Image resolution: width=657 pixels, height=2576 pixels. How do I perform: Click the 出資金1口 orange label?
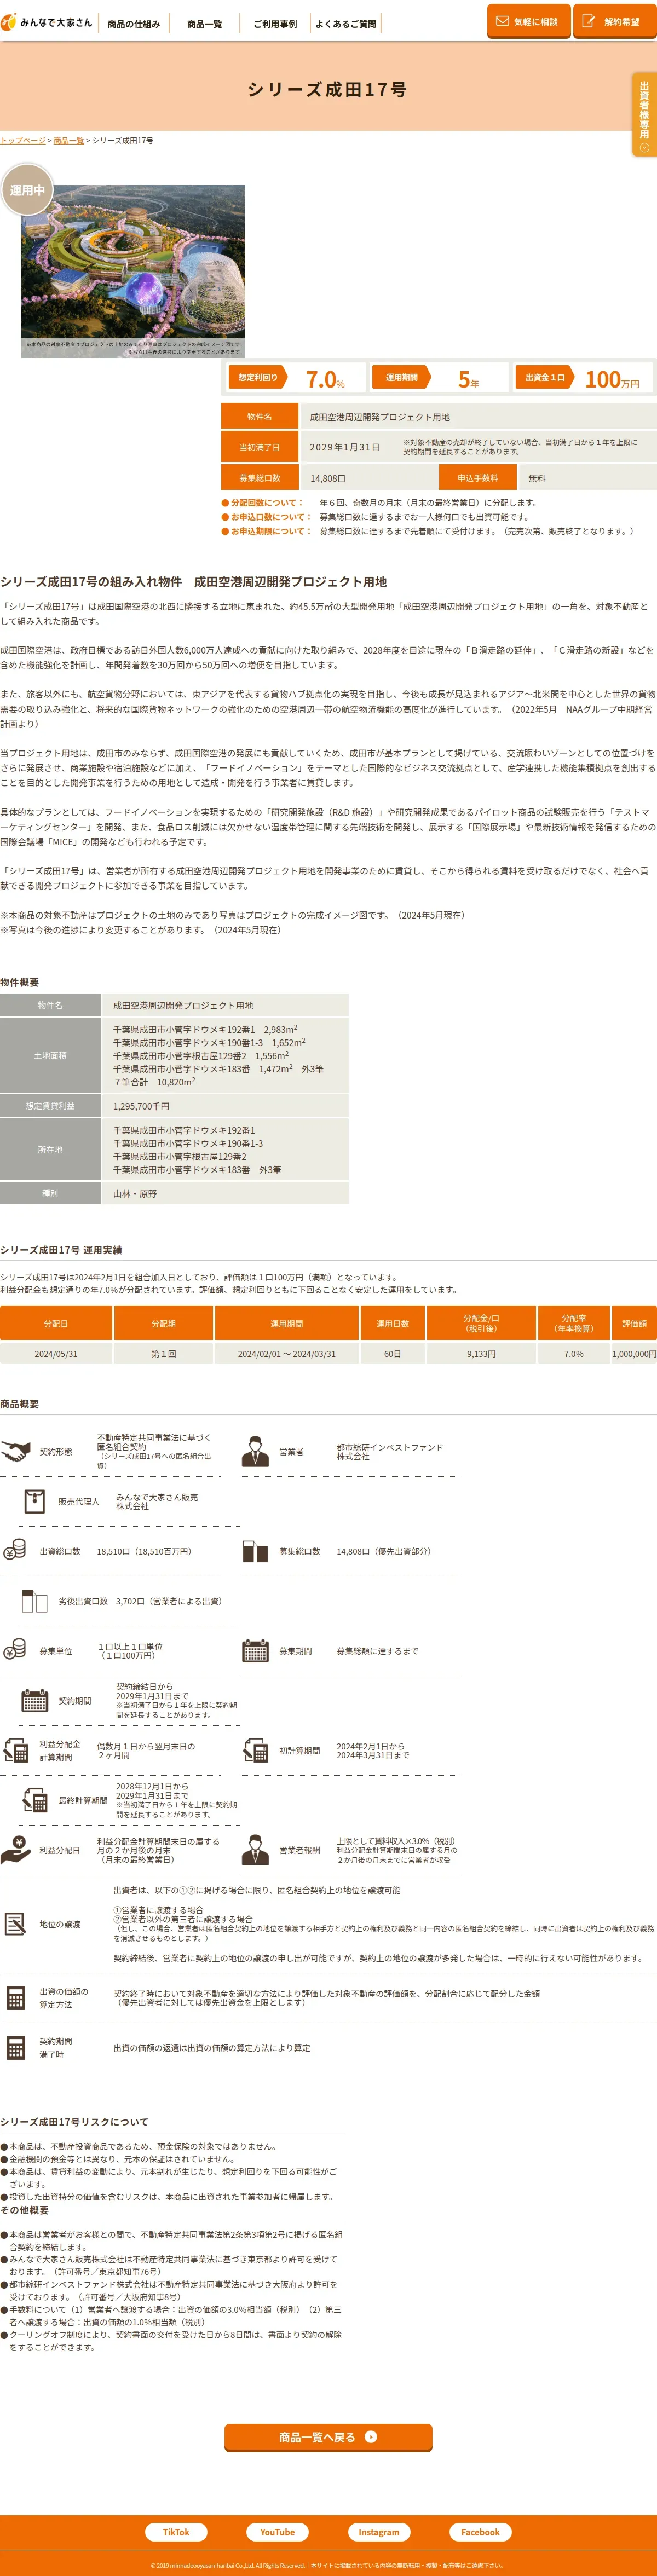point(545,377)
